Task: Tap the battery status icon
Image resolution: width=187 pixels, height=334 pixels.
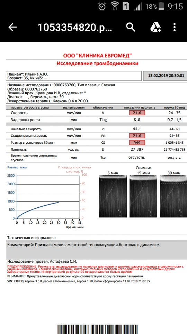Action: (162, 7)
